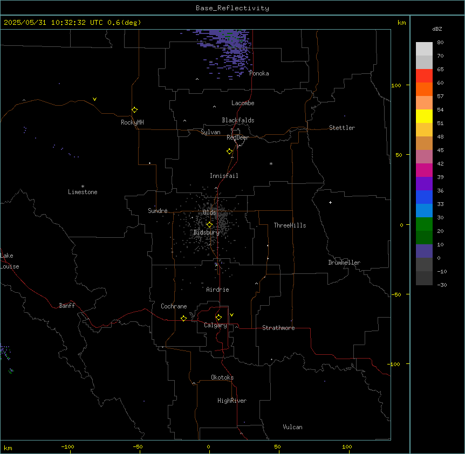Screen dimensions: 465x454
Task: Click the RockyMH label
Action: click(132, 122)
